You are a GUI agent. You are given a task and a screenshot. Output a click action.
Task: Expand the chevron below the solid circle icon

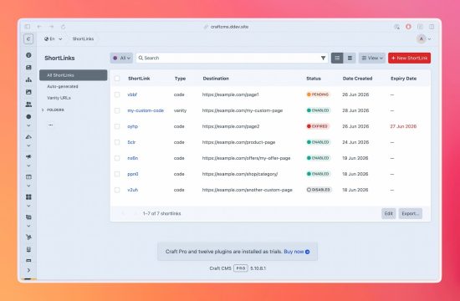28,125
